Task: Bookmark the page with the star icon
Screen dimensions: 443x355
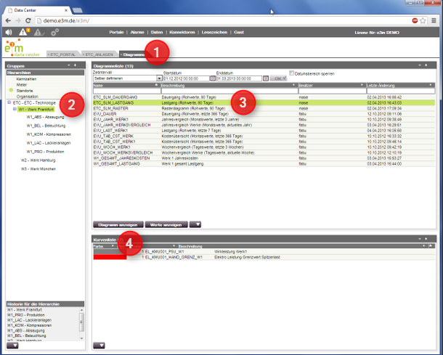Action: [423, 20]
